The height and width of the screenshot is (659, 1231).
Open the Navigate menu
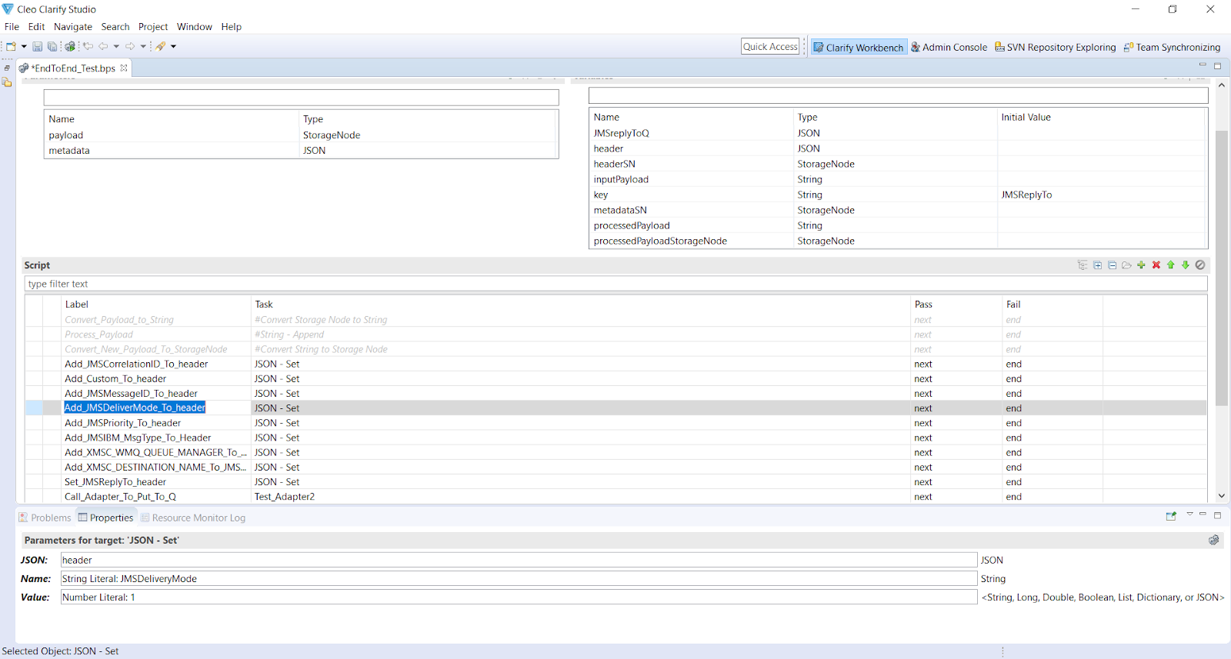(73, 26)
